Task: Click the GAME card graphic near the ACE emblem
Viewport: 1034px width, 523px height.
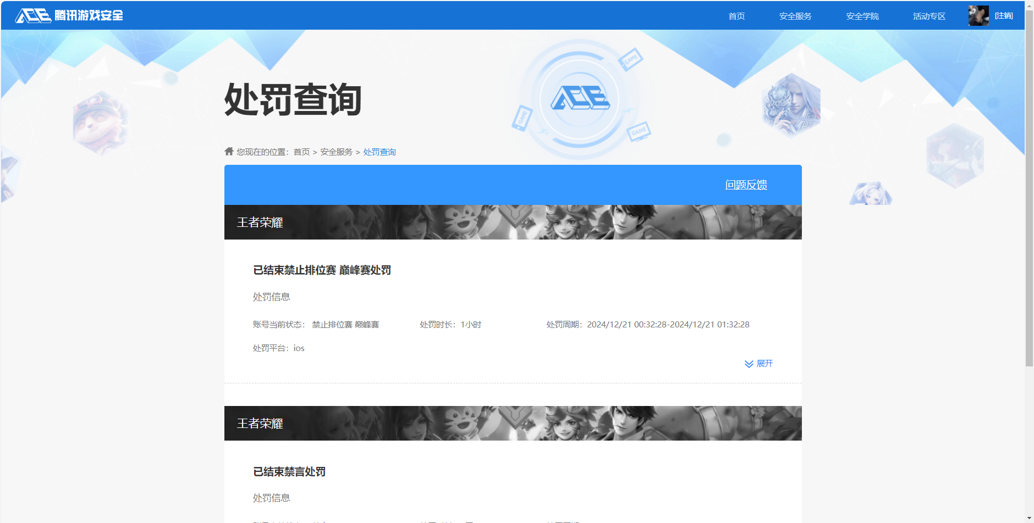Action: [x=631, y=59]
